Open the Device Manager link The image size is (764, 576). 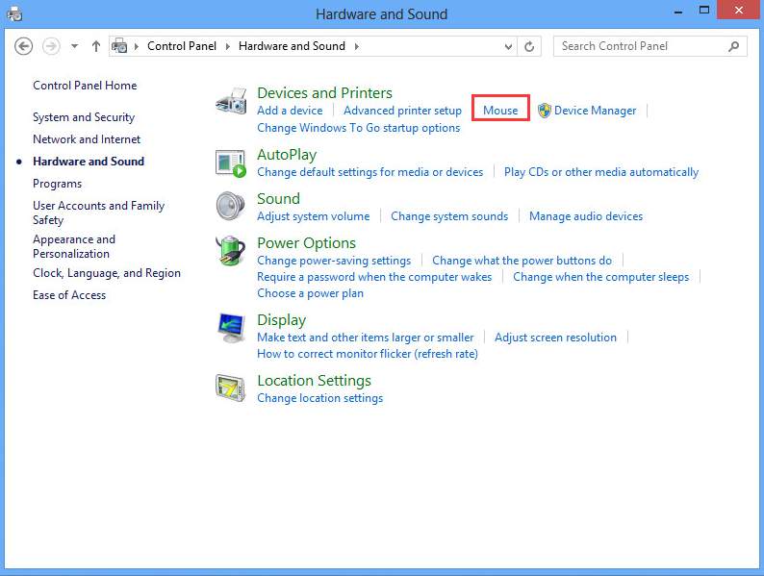[595, 111]
